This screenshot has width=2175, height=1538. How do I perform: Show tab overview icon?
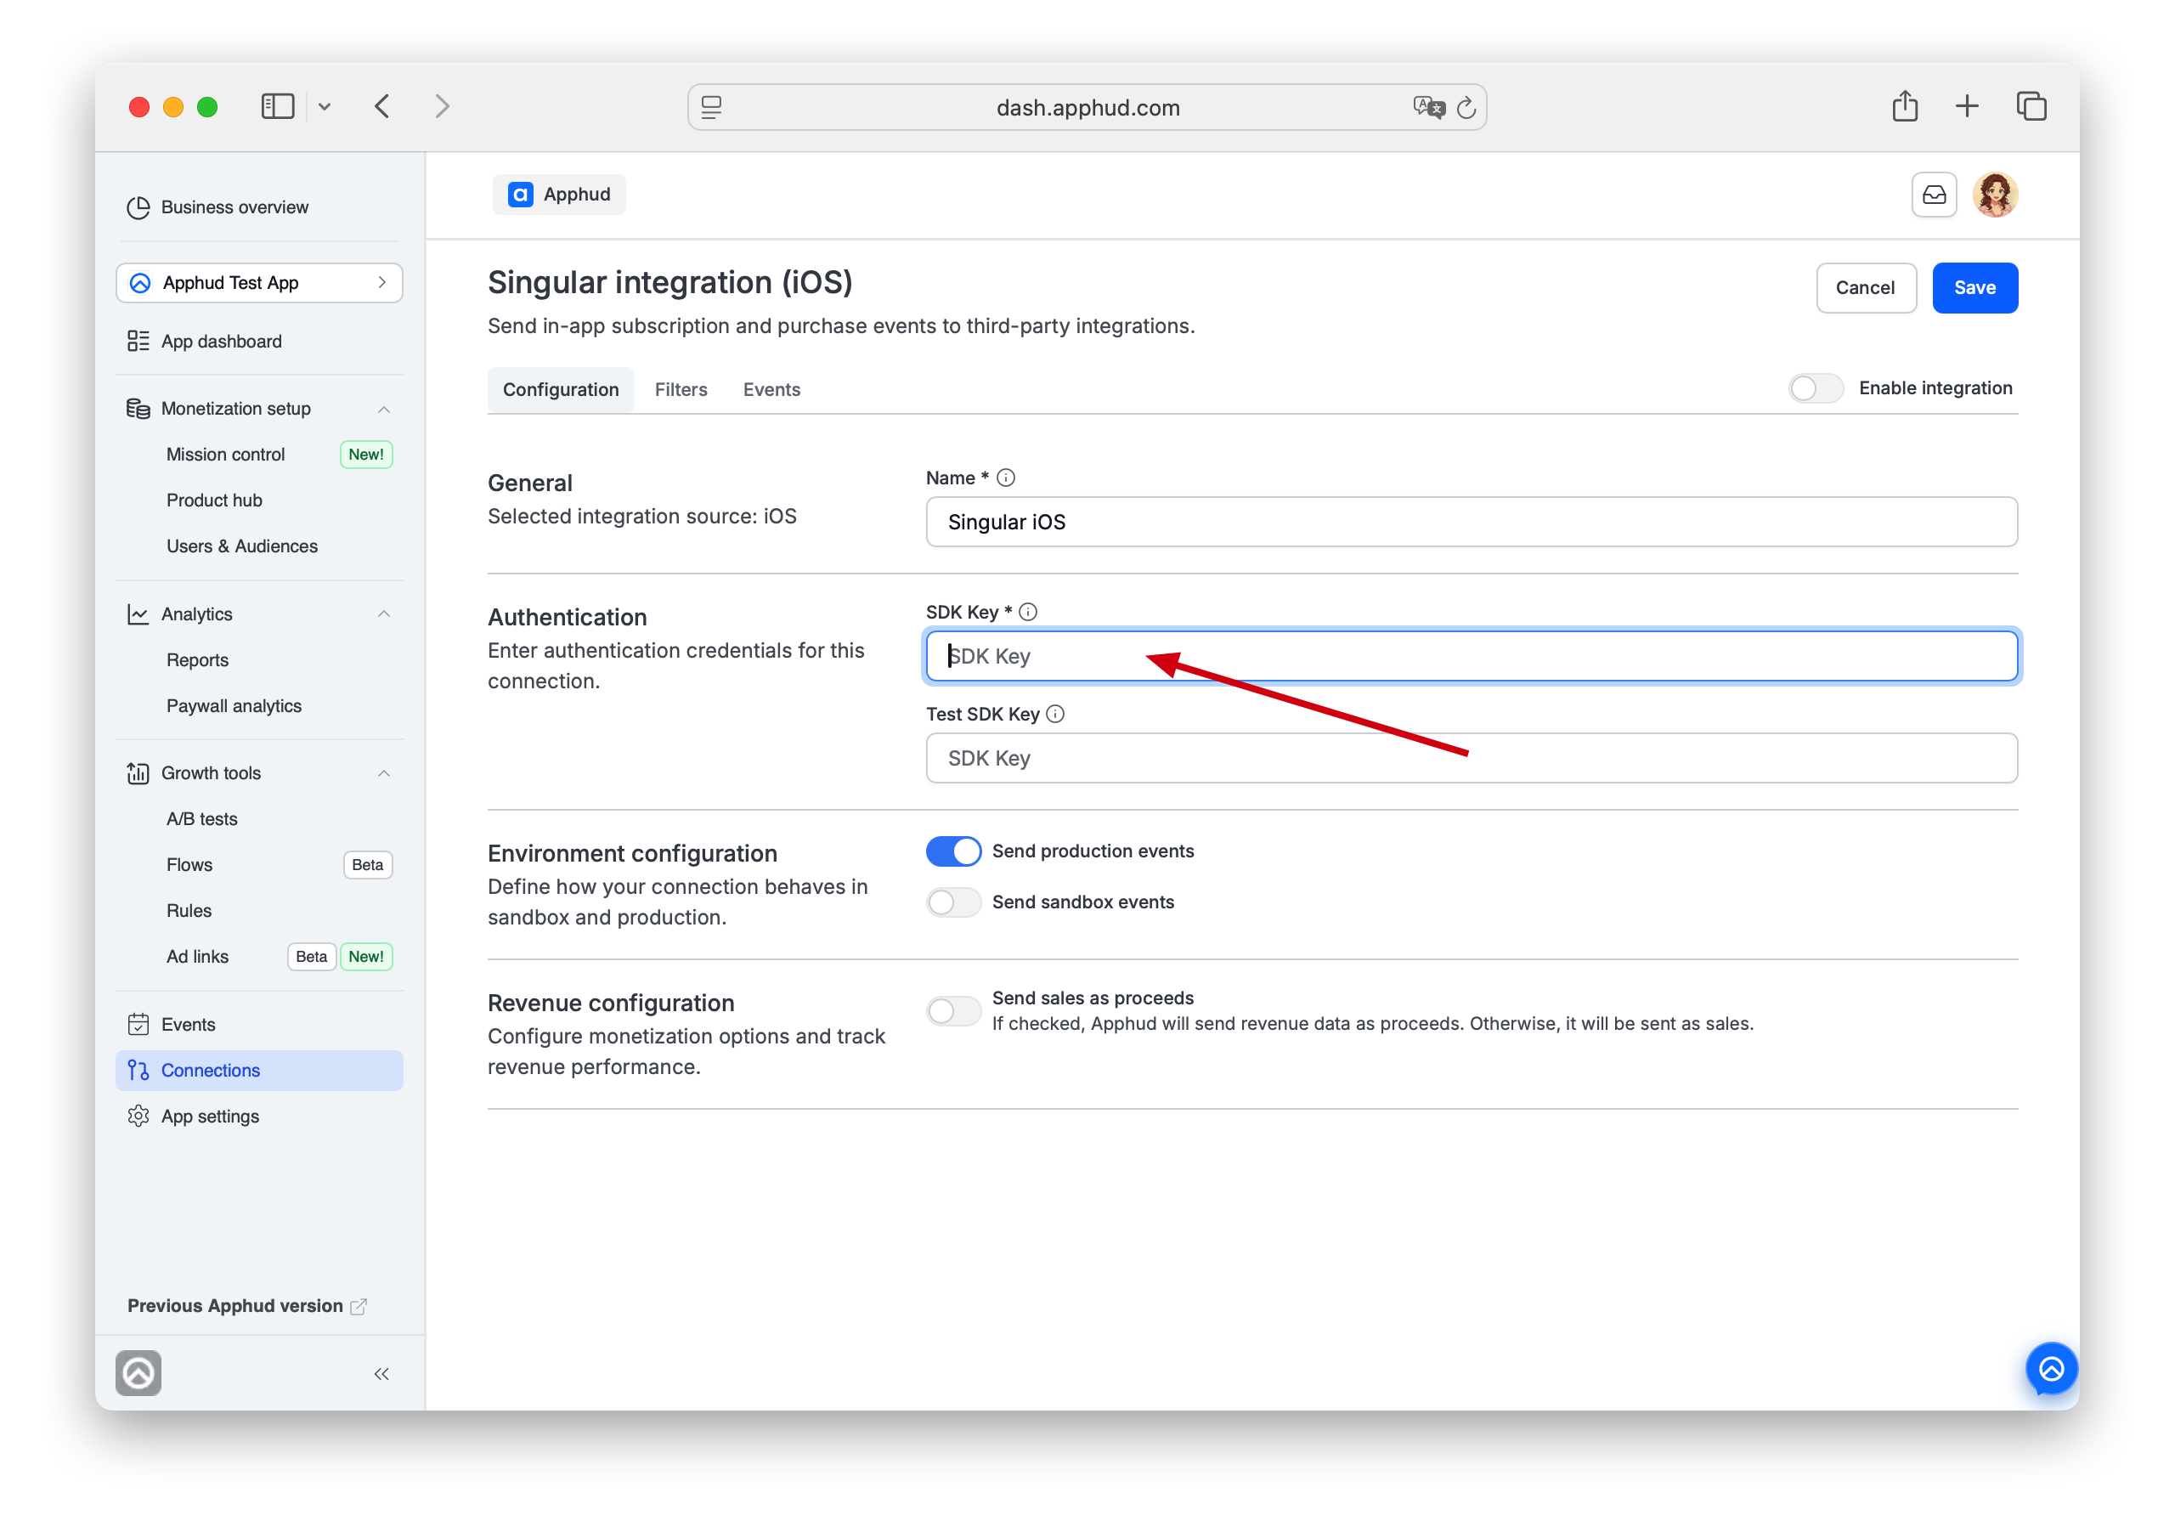coord(2031,105)
